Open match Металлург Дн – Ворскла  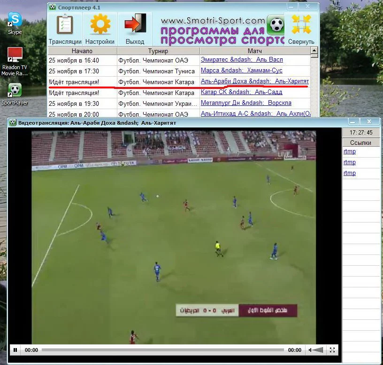[x=246, y=103]
